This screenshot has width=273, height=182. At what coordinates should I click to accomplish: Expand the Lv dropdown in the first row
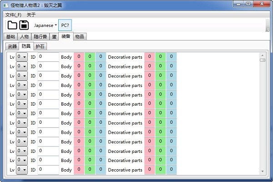coord(21,57)
